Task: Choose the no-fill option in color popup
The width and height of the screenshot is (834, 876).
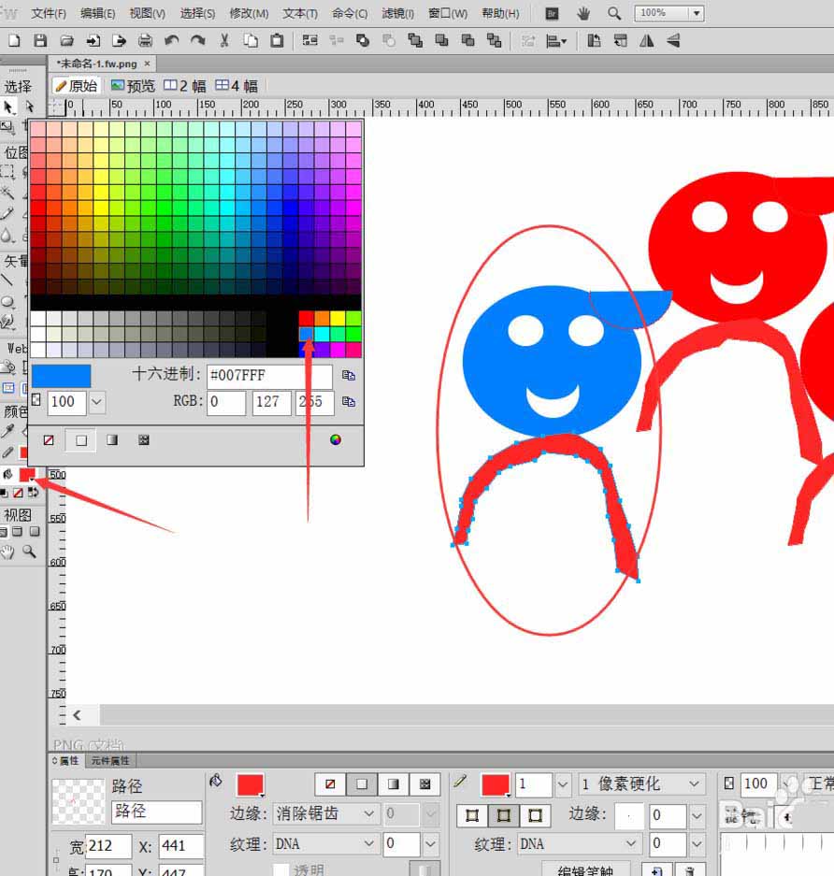Action: [49, 440]
